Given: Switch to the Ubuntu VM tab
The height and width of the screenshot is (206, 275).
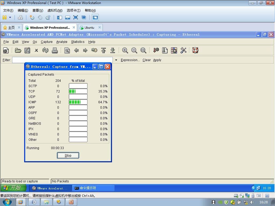Looking at the screenshot, I should pos(89,28).
